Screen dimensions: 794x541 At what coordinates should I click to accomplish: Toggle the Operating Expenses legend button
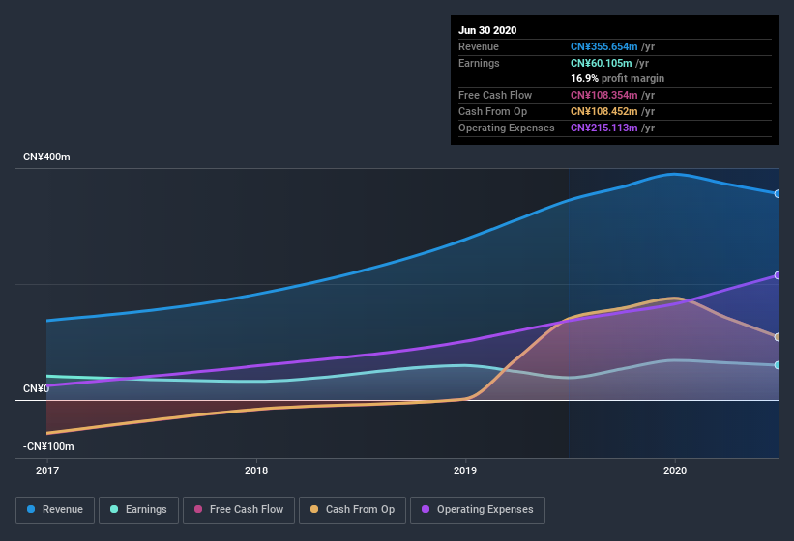click(x=478, y=510)
